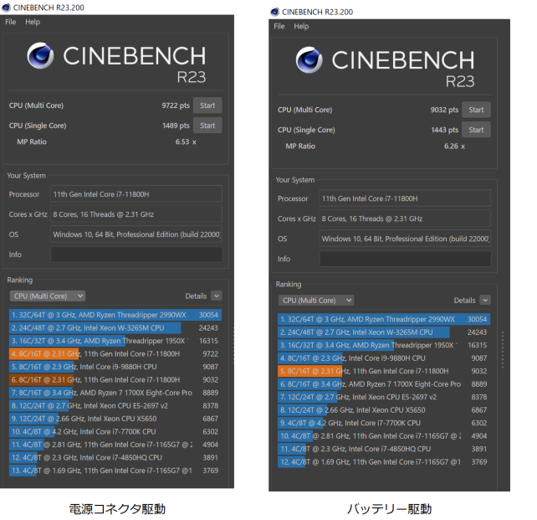Click dotted resize grip beside right window ranking
The image size is (537, 520).
(x=503, y=350)
